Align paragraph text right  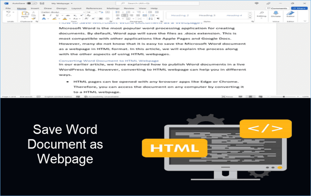click(x=131, y=15)
